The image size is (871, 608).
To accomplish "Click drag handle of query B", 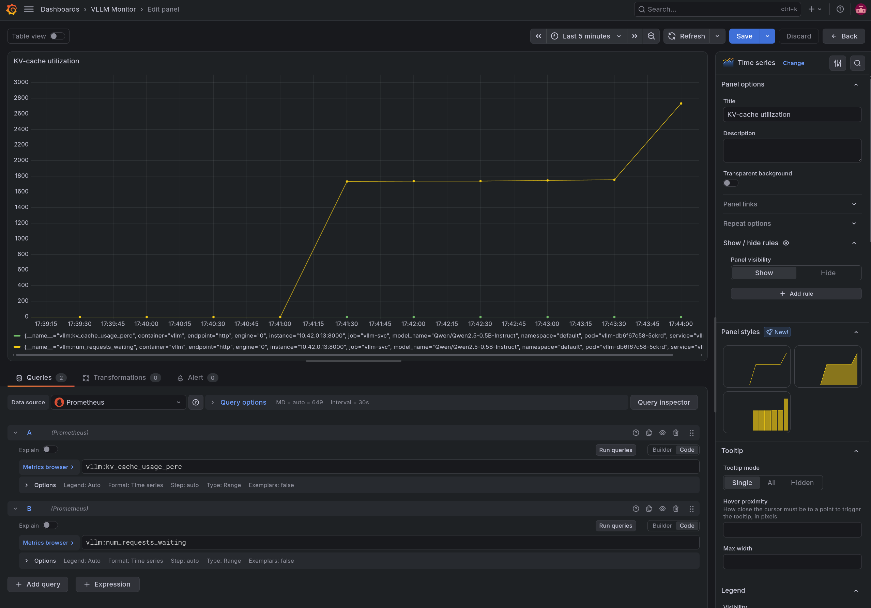I will tap(691, 509).
